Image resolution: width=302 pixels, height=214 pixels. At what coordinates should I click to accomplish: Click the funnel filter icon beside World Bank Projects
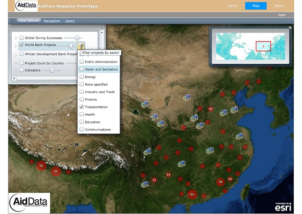pyautogui.click(x=81, y=46)
